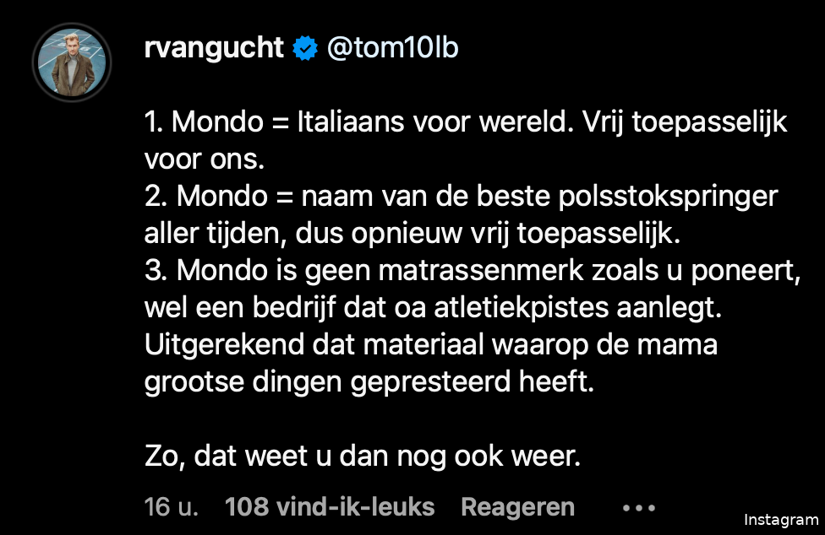Image resolution: width=825 pixels, height=535 pixels.
Task: Open the @tom10lb mention
Action: coord(392,49)
